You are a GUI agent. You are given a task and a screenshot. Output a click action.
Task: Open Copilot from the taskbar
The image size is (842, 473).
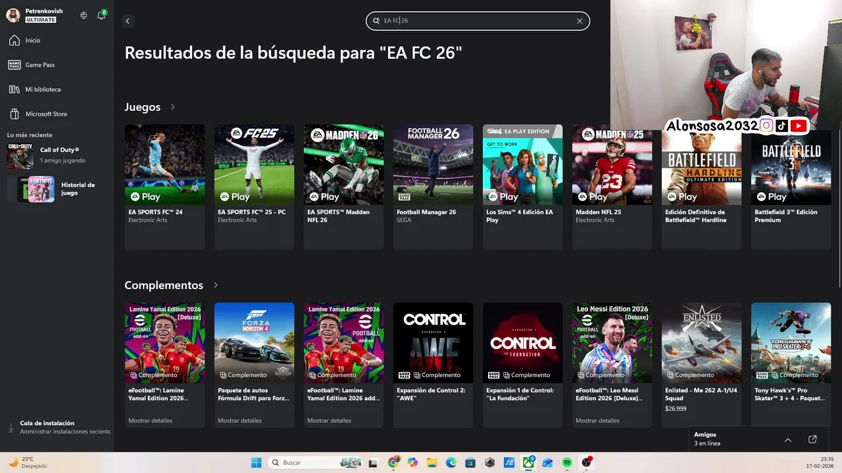(412, 462)
